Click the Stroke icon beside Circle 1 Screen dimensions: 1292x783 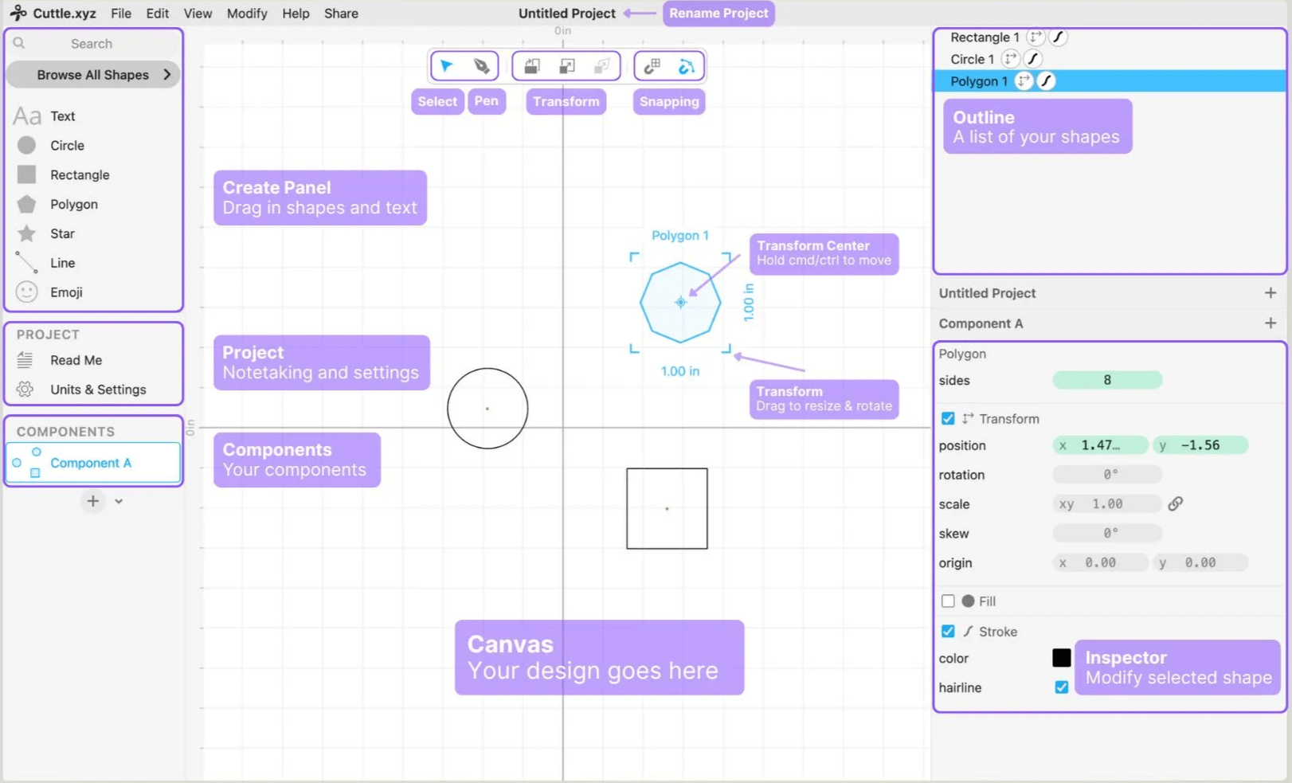pos(1032,58)
